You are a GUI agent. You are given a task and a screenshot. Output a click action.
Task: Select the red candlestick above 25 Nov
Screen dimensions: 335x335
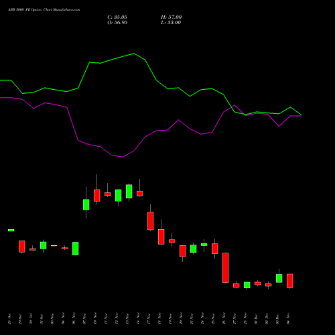tap(215, 249)
